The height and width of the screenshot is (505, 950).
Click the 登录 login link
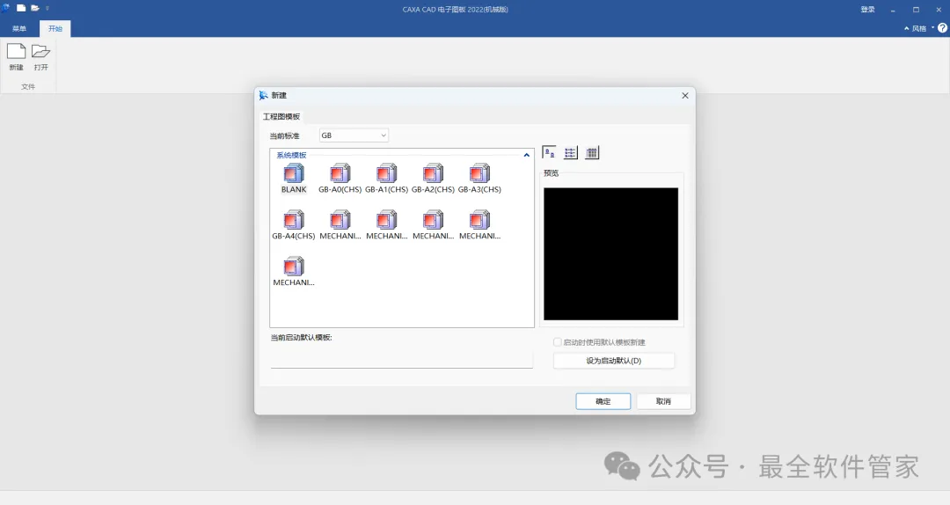pyautogui.click(x=867, y=9)
